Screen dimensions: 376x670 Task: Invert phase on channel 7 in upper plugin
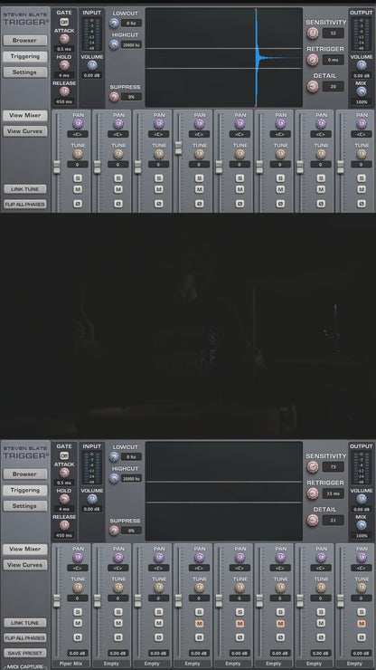(x=321, y=204)
